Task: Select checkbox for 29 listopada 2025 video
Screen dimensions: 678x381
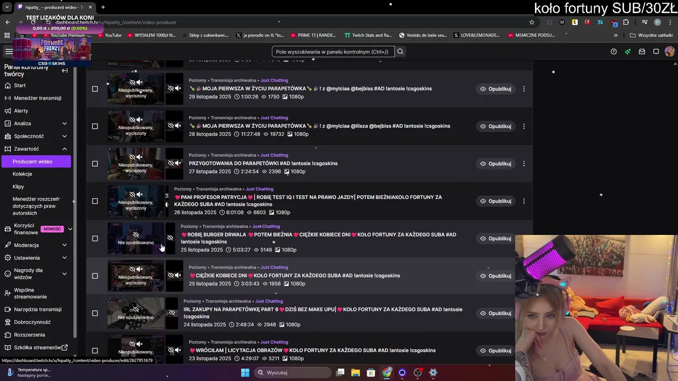Action: [95, 89]
